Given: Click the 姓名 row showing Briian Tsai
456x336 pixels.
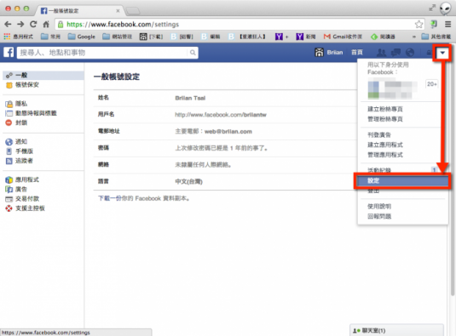Looking at the screenshot, I should pyautogui.click(x=225, y=98).
